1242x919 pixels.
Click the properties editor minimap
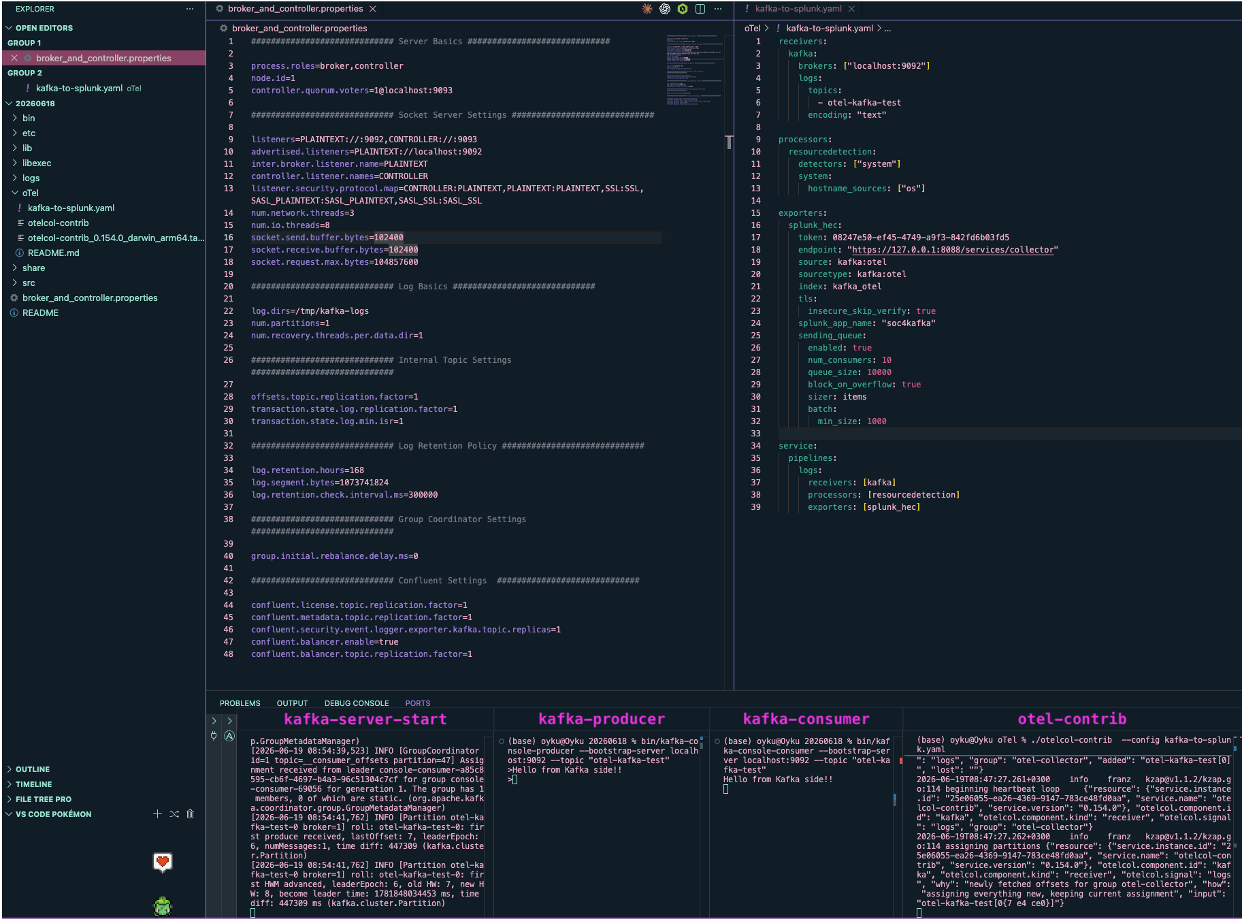point(695,69)
